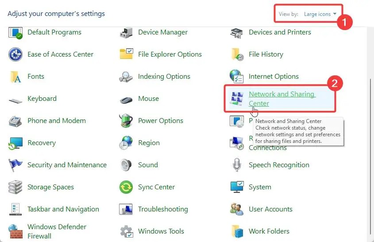374x242 pixels.
Task: Open Ease of Access Center link
Action: [60, 54]
